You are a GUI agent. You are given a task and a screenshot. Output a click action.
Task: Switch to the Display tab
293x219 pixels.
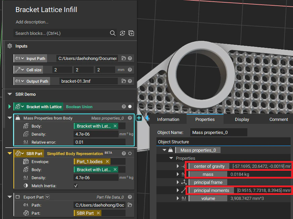(242, 119)
